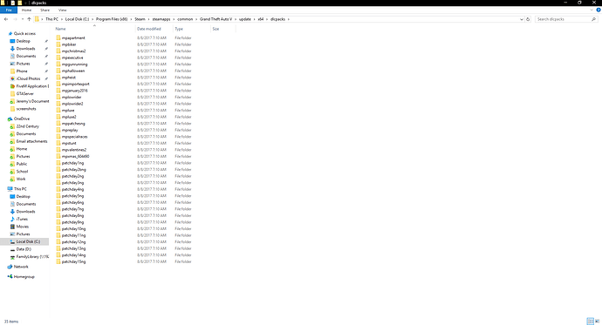Open recent locations dropdown arrow

(23, 19)
